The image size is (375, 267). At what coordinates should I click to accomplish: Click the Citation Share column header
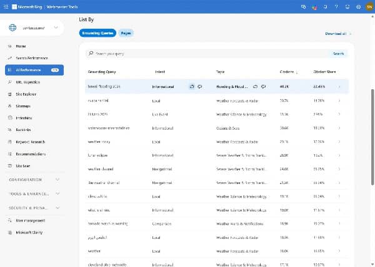coord(324,72)
